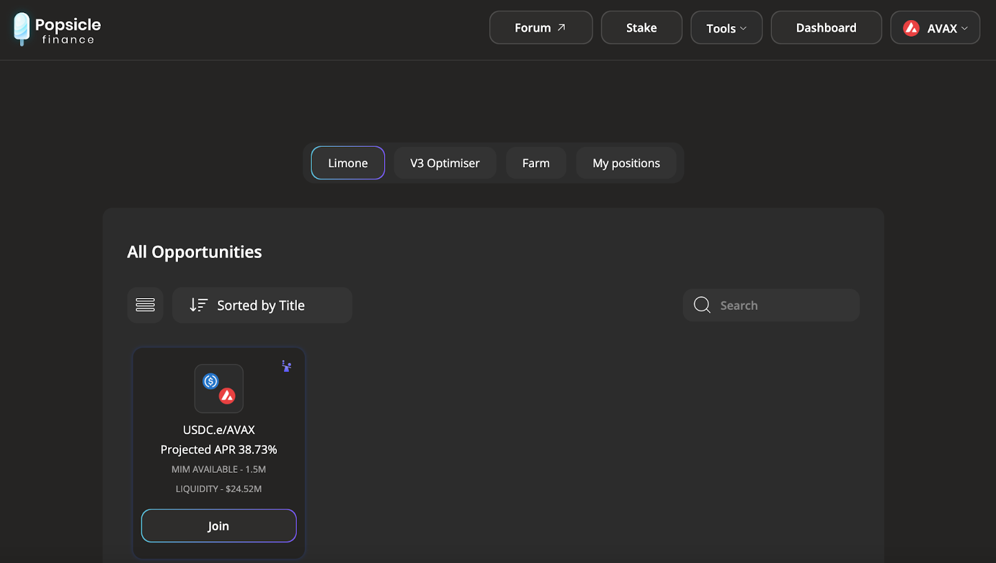The image size is (996, 563).
Task: Click the purple wizard icon on the card
Action: click(x=286, y=366)
